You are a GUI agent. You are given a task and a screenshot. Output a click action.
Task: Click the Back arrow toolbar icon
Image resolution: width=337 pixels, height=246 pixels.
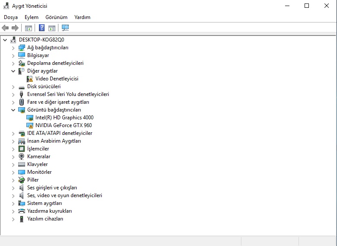[5, 28]
